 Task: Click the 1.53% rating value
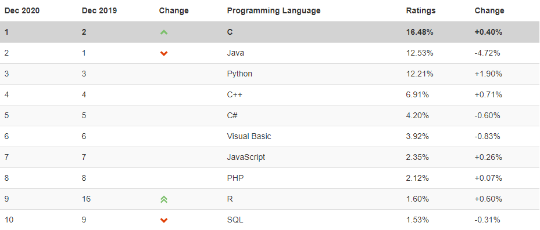click(x=417, y=220)
